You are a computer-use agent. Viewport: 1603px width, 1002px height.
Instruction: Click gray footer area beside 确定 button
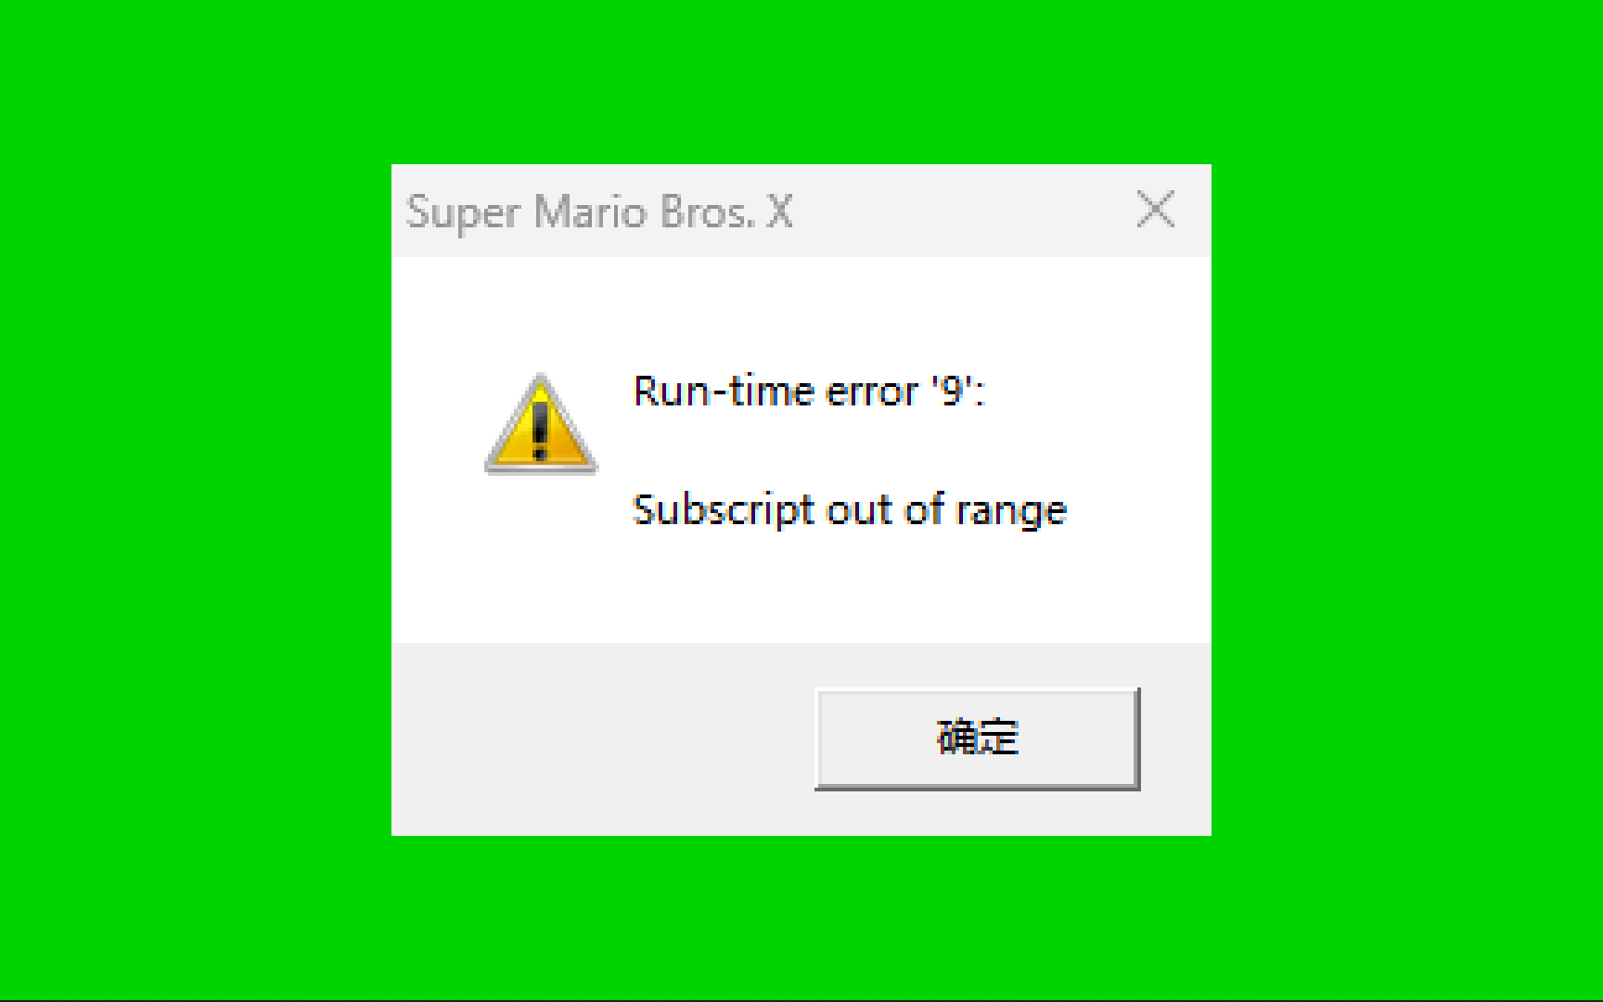603,739
